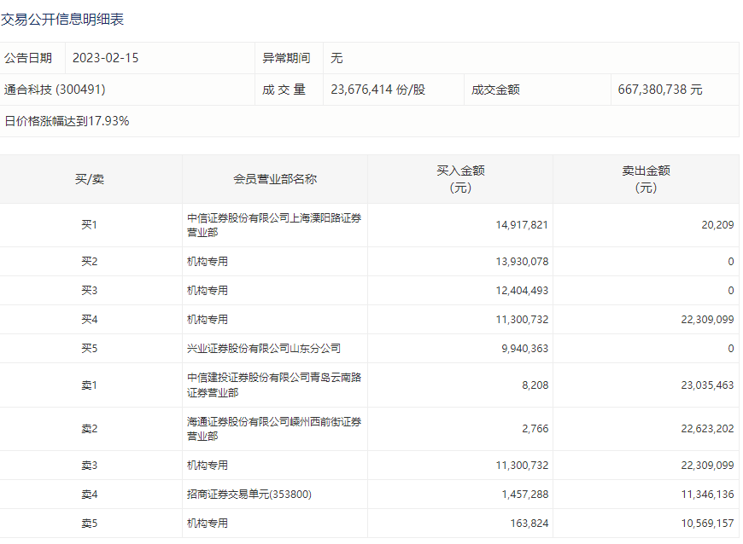Click the 卖2 row label
This screenshot has height=544, width=743.
point(89,429)
